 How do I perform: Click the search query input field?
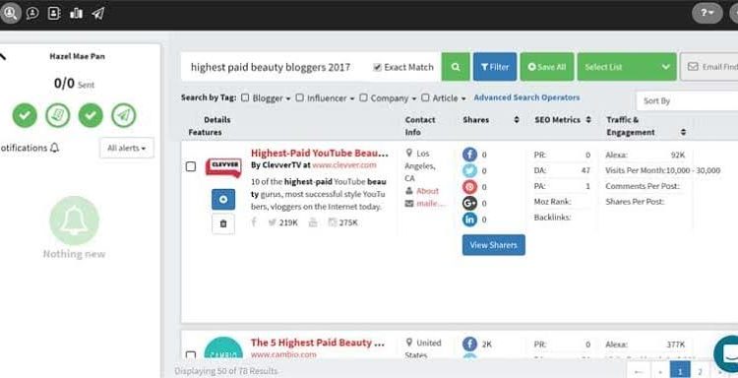pos(276,67)
